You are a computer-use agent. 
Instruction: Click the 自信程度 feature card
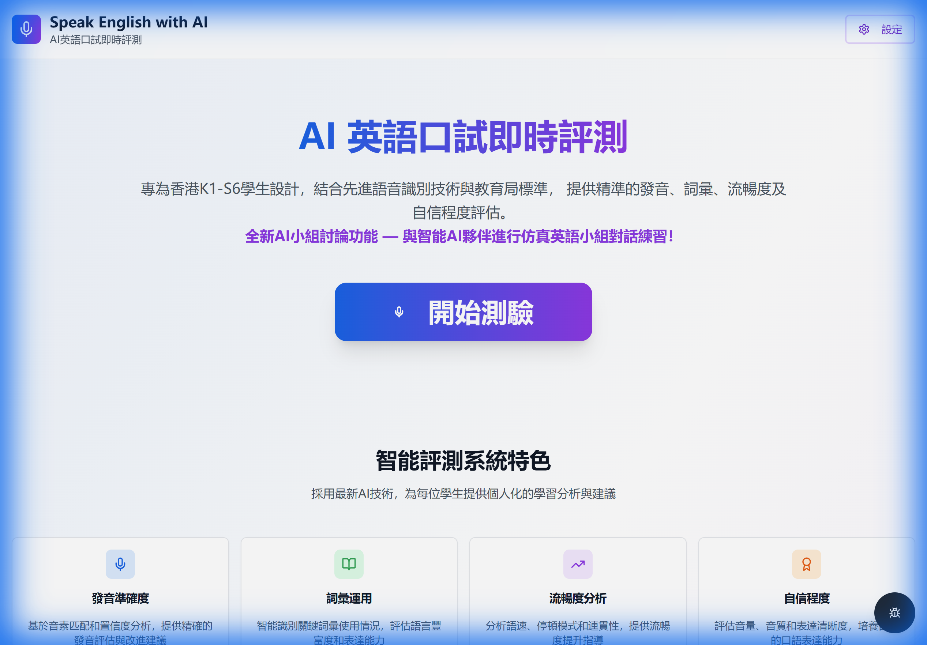pyautogui.click(x=806, y=589)
